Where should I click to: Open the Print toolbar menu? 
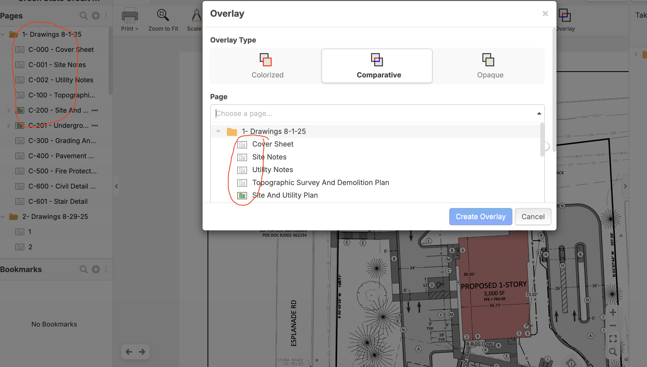coord(130,20)
